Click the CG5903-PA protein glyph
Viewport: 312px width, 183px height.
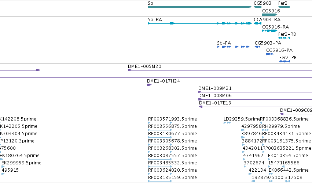coord(257,47)
